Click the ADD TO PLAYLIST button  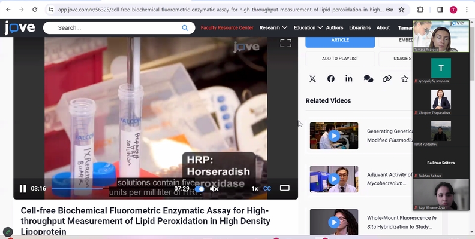(340, 59)
